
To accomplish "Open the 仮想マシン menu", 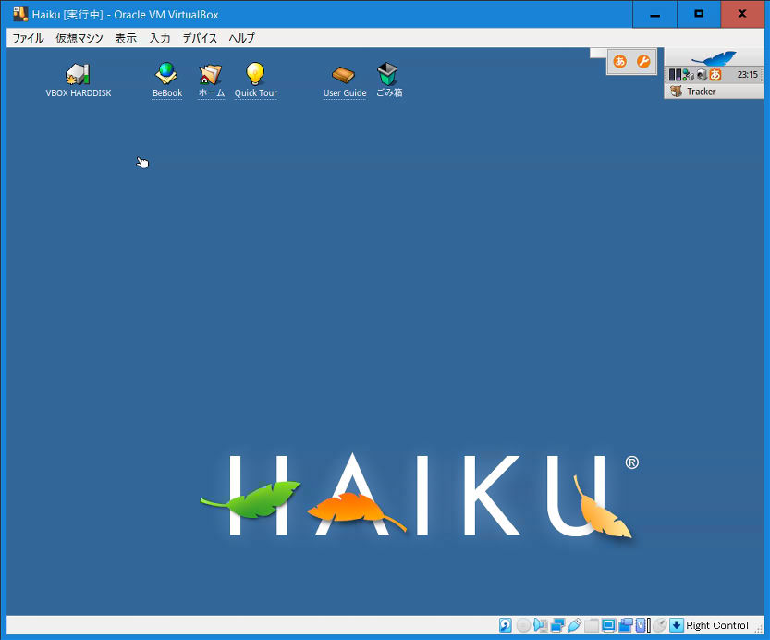I will [x=79, y=38].
